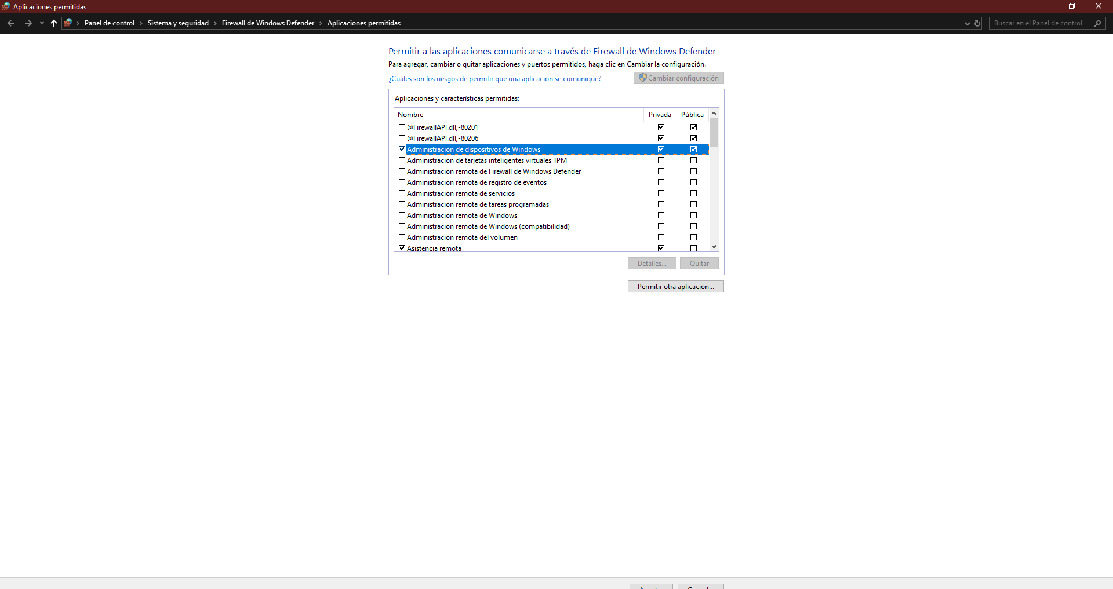Check 'Administración remota de tareas programadas'
Screen dimensions: 1113x589
pos(402,204)
